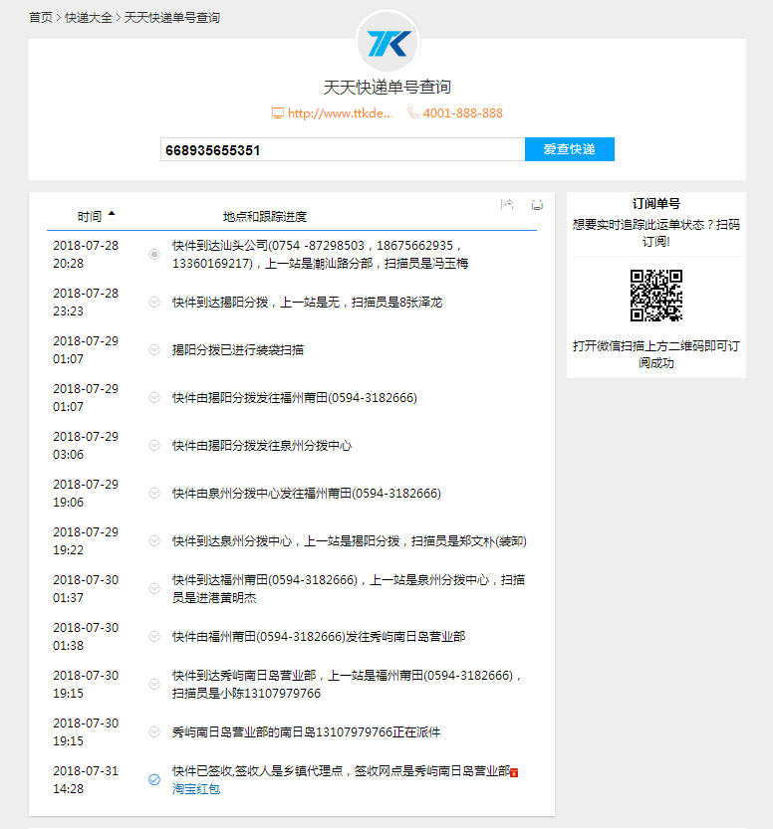Click the status icon for 2018-07-28 23:23 entry
This screenshot has height=829, width=773.
(x=154, y=302)
